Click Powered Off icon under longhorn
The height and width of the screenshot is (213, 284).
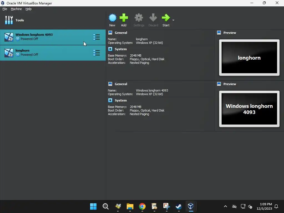pos(17,55)
